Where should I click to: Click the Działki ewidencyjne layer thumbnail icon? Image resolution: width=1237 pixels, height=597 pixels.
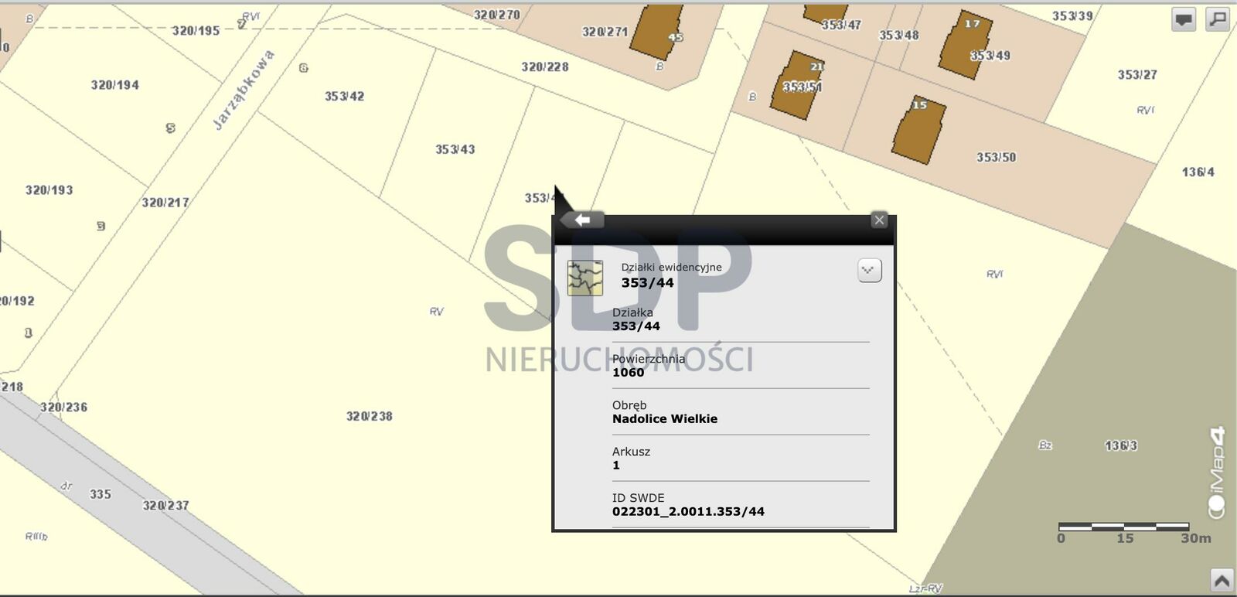(x=585, y=278)
